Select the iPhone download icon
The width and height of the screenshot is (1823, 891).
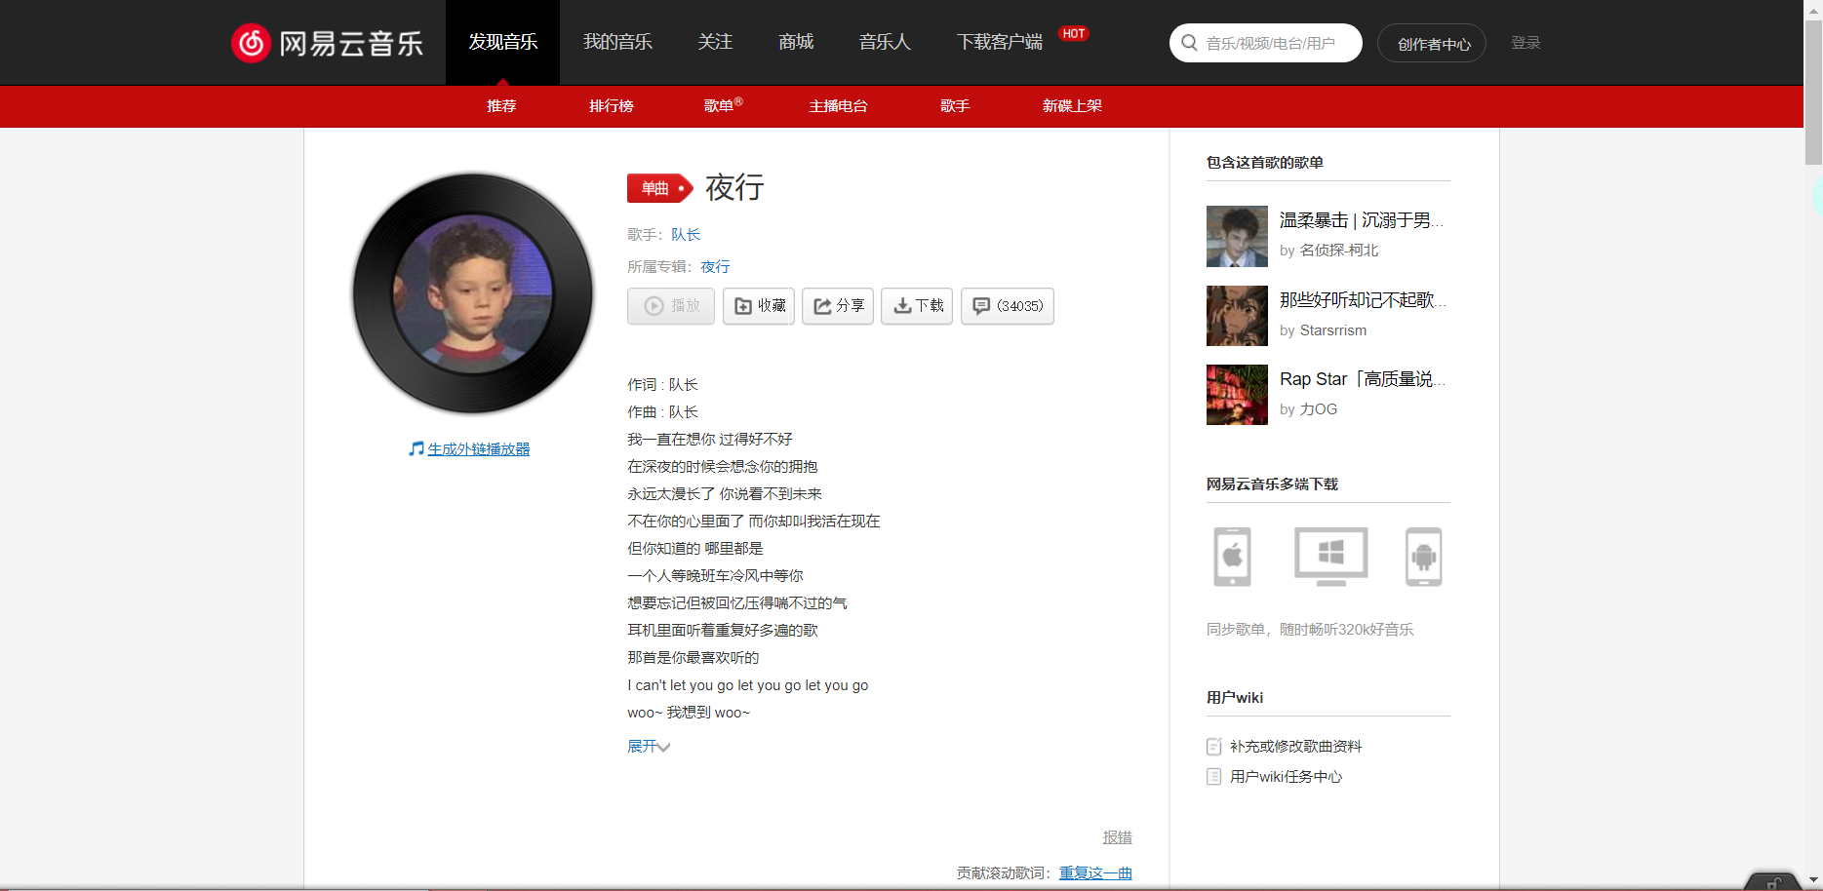(x=1233, y=557)
